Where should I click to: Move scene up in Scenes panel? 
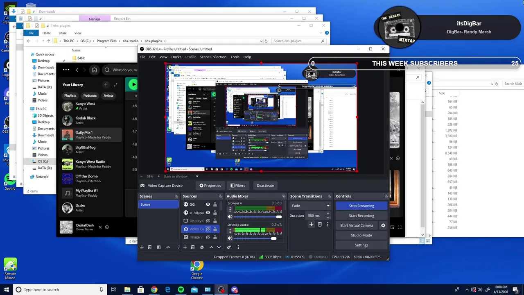[x=168, y=247]
